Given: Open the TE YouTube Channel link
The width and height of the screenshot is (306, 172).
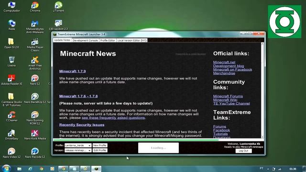Looking at the screenshot, I should coord(231,104).
